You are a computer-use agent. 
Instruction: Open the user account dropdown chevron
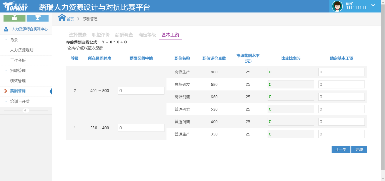click(x=373, y=5)
